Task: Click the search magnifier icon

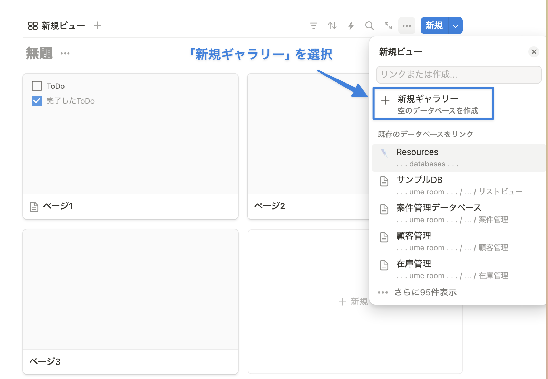Action: click(370, 26)
